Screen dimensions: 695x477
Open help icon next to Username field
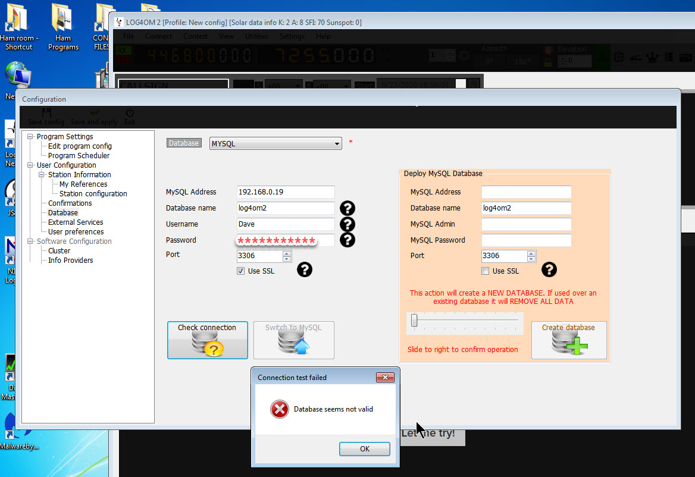tap(347, 224)
